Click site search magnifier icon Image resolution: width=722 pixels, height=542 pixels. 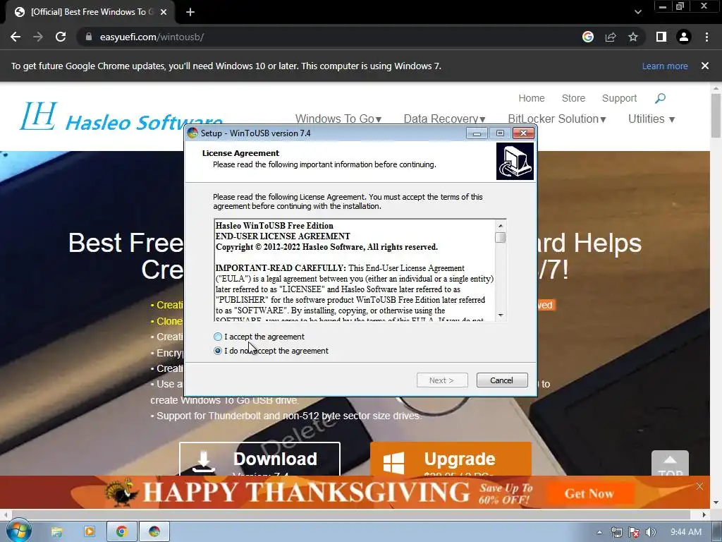coord(660,98)
